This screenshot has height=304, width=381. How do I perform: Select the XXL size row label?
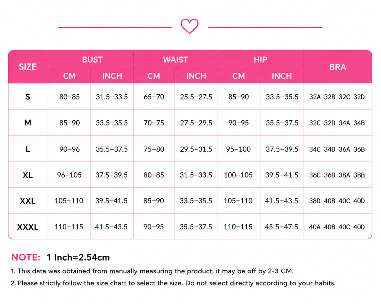click(28, 201)
